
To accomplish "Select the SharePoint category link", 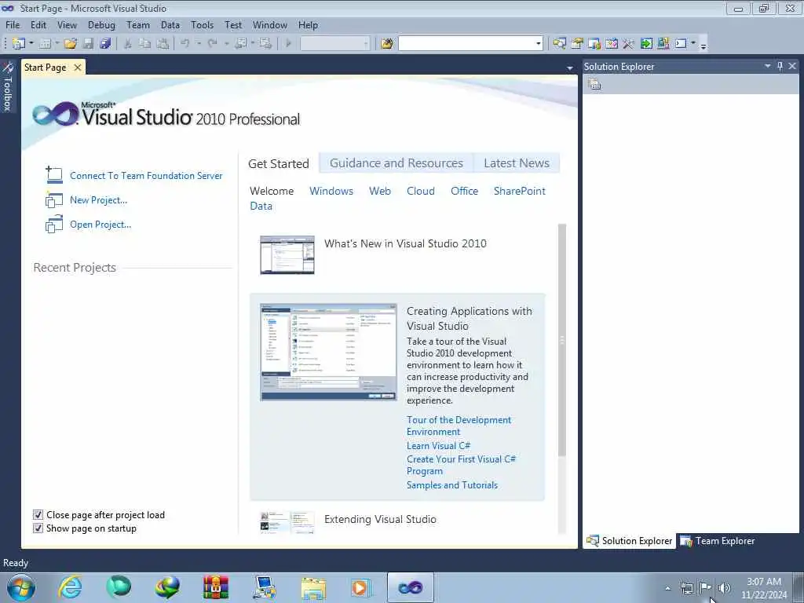I will (520, 191).
